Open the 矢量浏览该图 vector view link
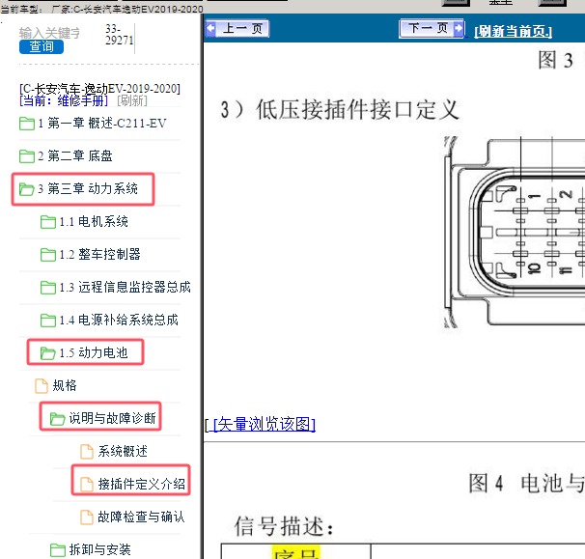585x559 pixels. click(265, 424)
